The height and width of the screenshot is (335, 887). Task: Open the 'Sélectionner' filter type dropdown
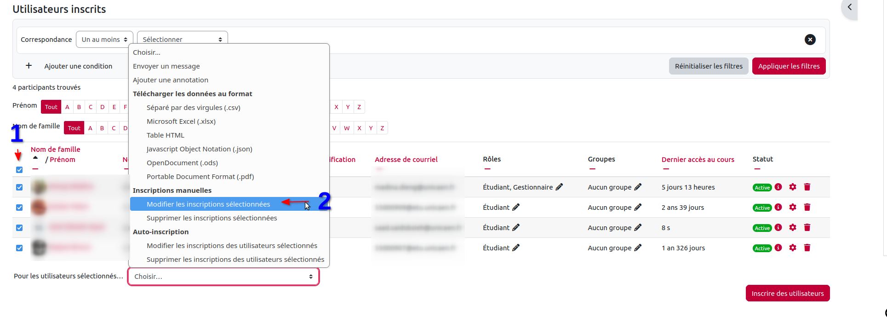coord(182,39)
